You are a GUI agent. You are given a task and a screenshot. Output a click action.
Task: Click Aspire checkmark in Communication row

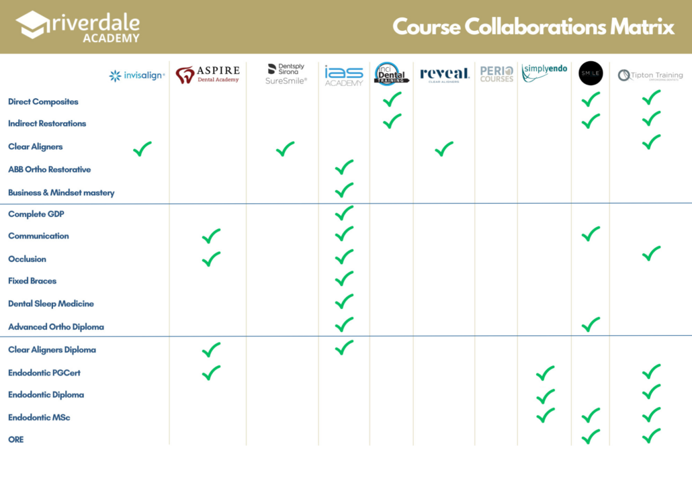(211, 236)
